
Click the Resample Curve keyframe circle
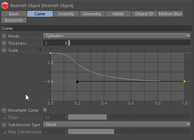point(4,110)
